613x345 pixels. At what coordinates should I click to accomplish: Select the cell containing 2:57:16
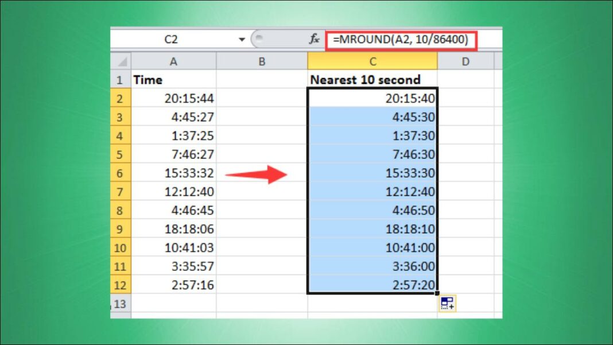[x=173, y=285]
